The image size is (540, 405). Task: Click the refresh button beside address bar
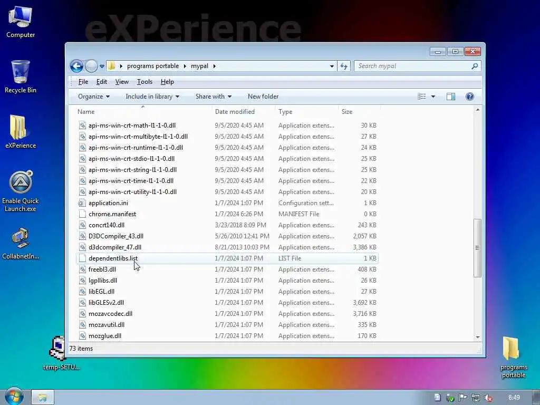(344, 66)
